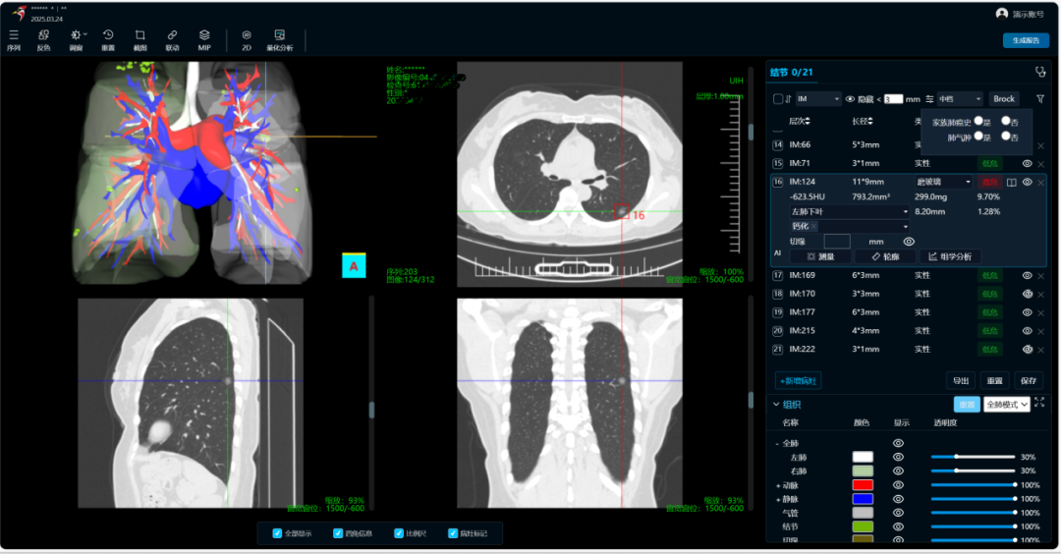Viewport: 1061px width, 554px height.
Task: Click the stethoscope icon in nodule header
Action: click(x=1040, y=72)
